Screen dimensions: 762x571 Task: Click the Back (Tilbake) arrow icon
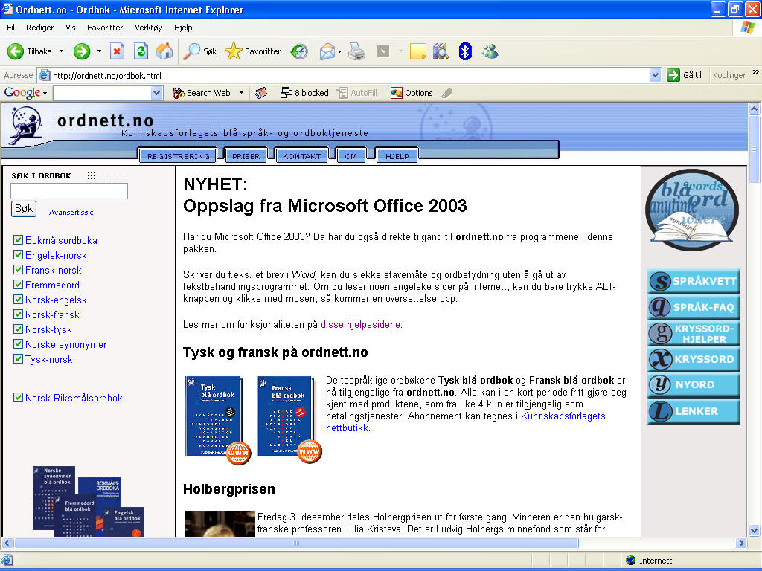(x=15, y=51)
